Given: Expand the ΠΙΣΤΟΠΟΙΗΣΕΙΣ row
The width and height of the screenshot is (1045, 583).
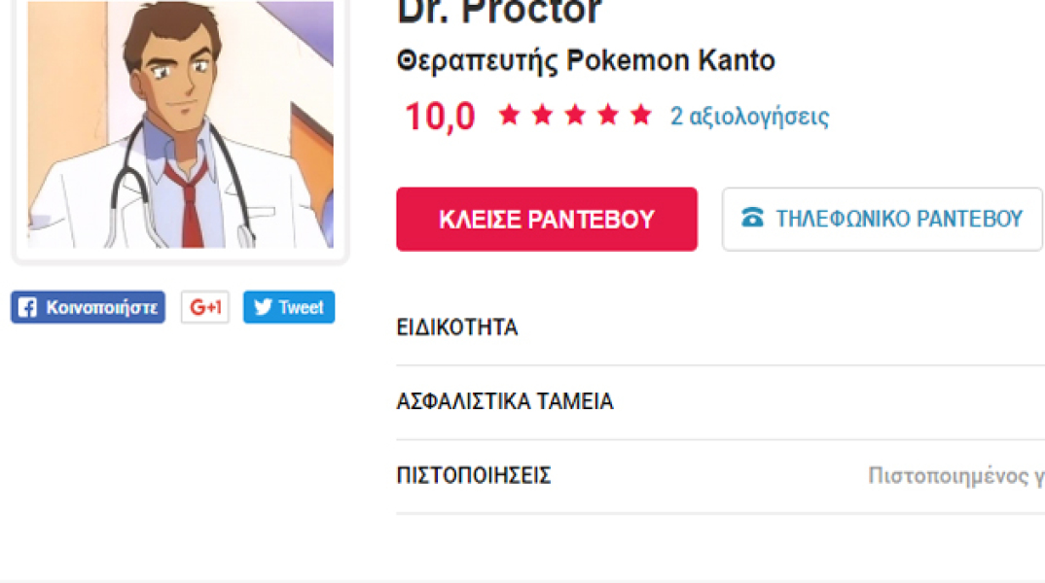Looking at the screenshot, I should point(474,476).
